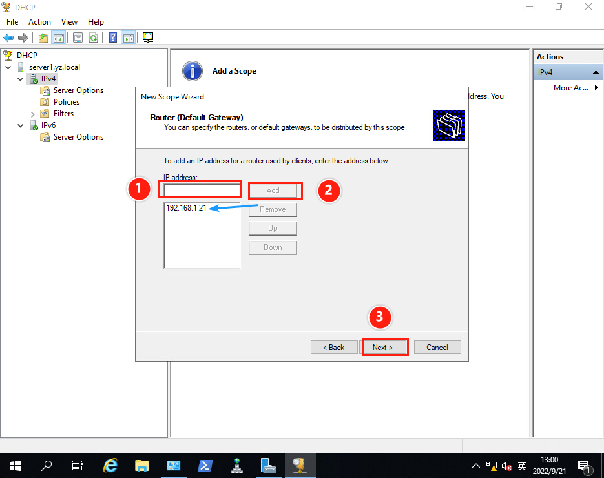Image resolution: width=604 pixels, height=478 pixels.
Task: Click the Up button in wizard
Action: pyautogui.click(x=273, y=228)
